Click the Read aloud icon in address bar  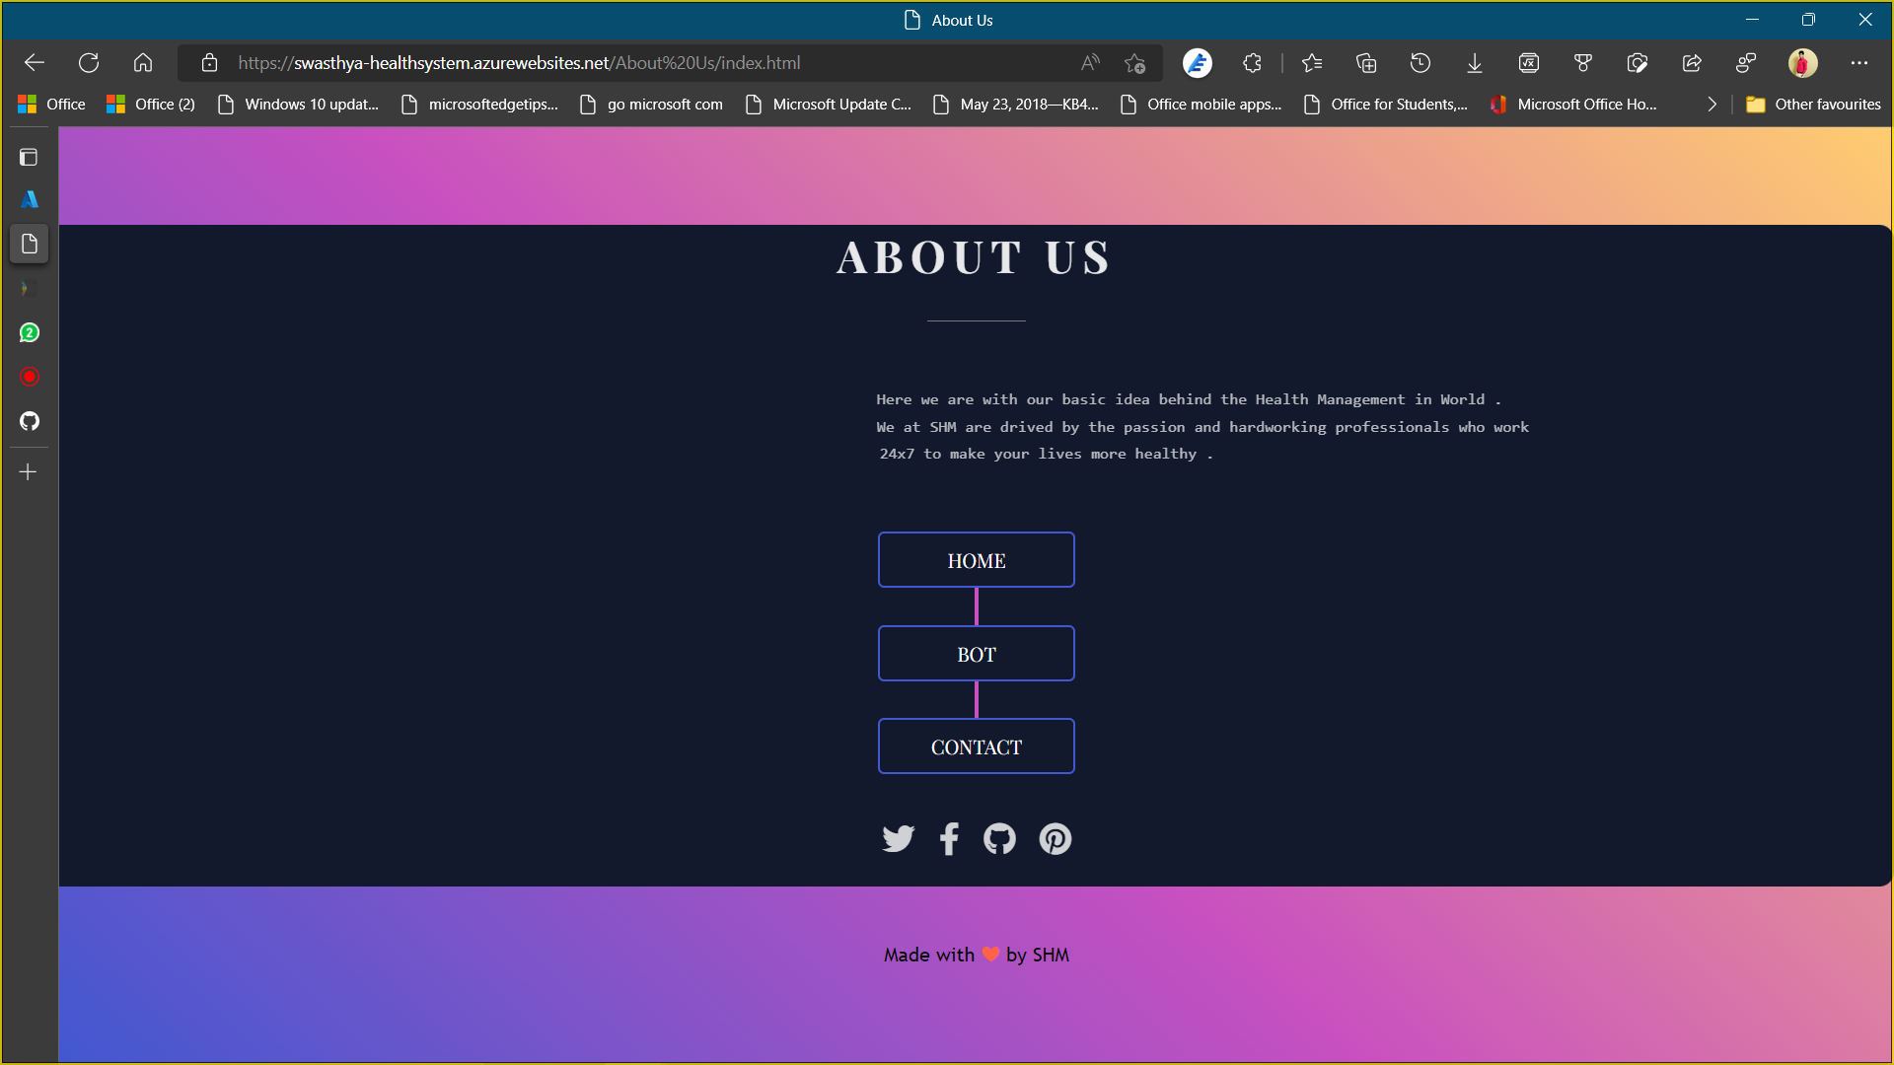click(1090, 63)
